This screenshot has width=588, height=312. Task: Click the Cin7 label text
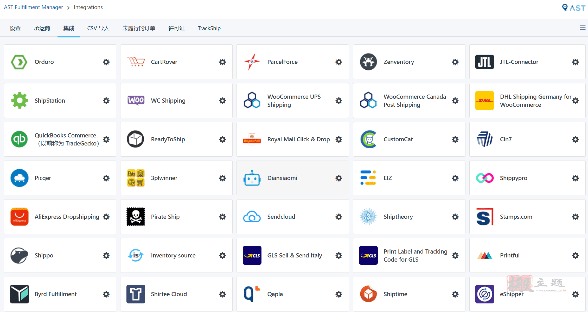click(x=506, y=139)
